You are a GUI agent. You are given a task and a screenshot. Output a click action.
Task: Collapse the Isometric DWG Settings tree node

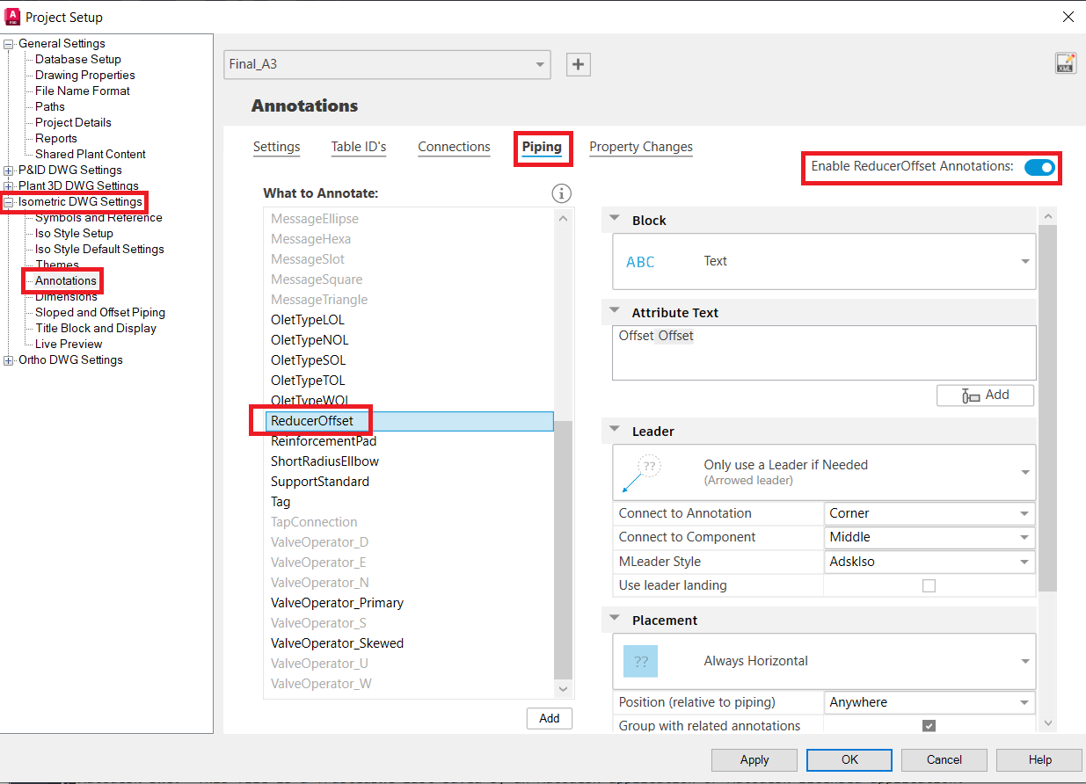click(7, 201)
